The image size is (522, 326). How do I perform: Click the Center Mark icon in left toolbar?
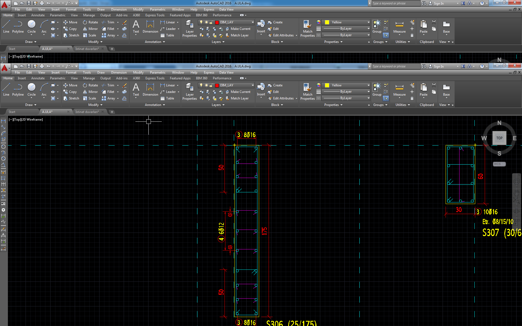click(3, 210)
